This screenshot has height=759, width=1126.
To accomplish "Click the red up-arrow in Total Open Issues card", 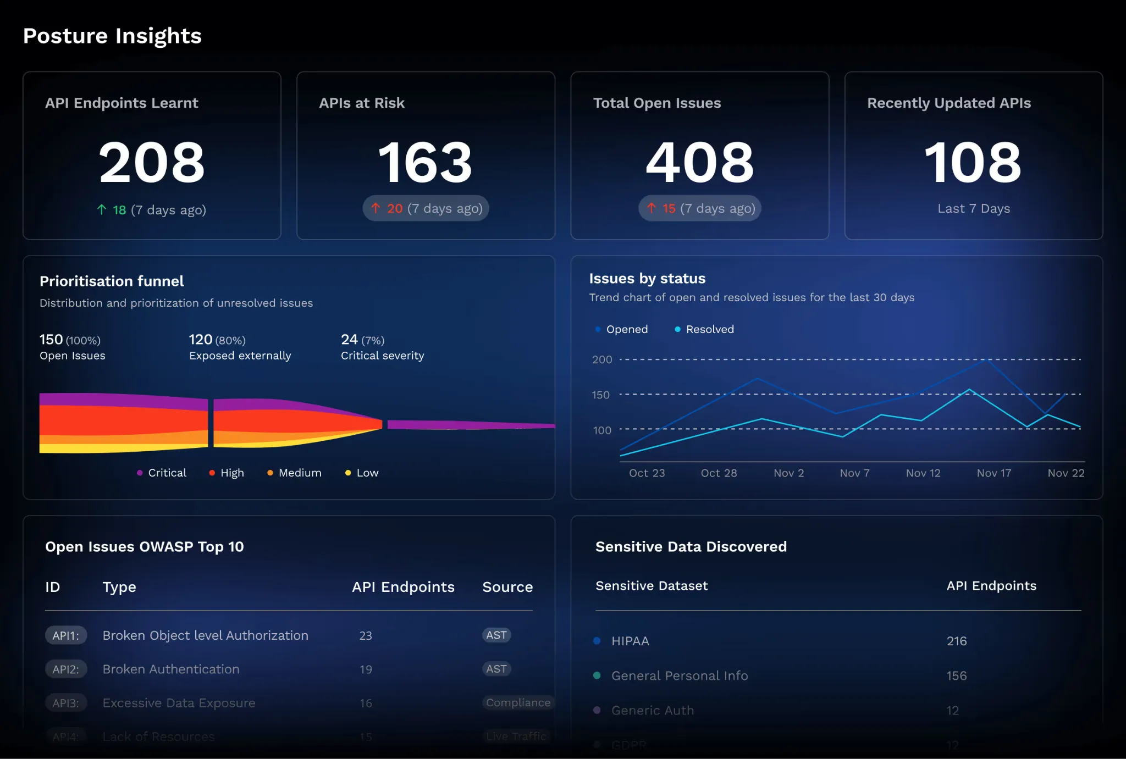I will [652, 208].
